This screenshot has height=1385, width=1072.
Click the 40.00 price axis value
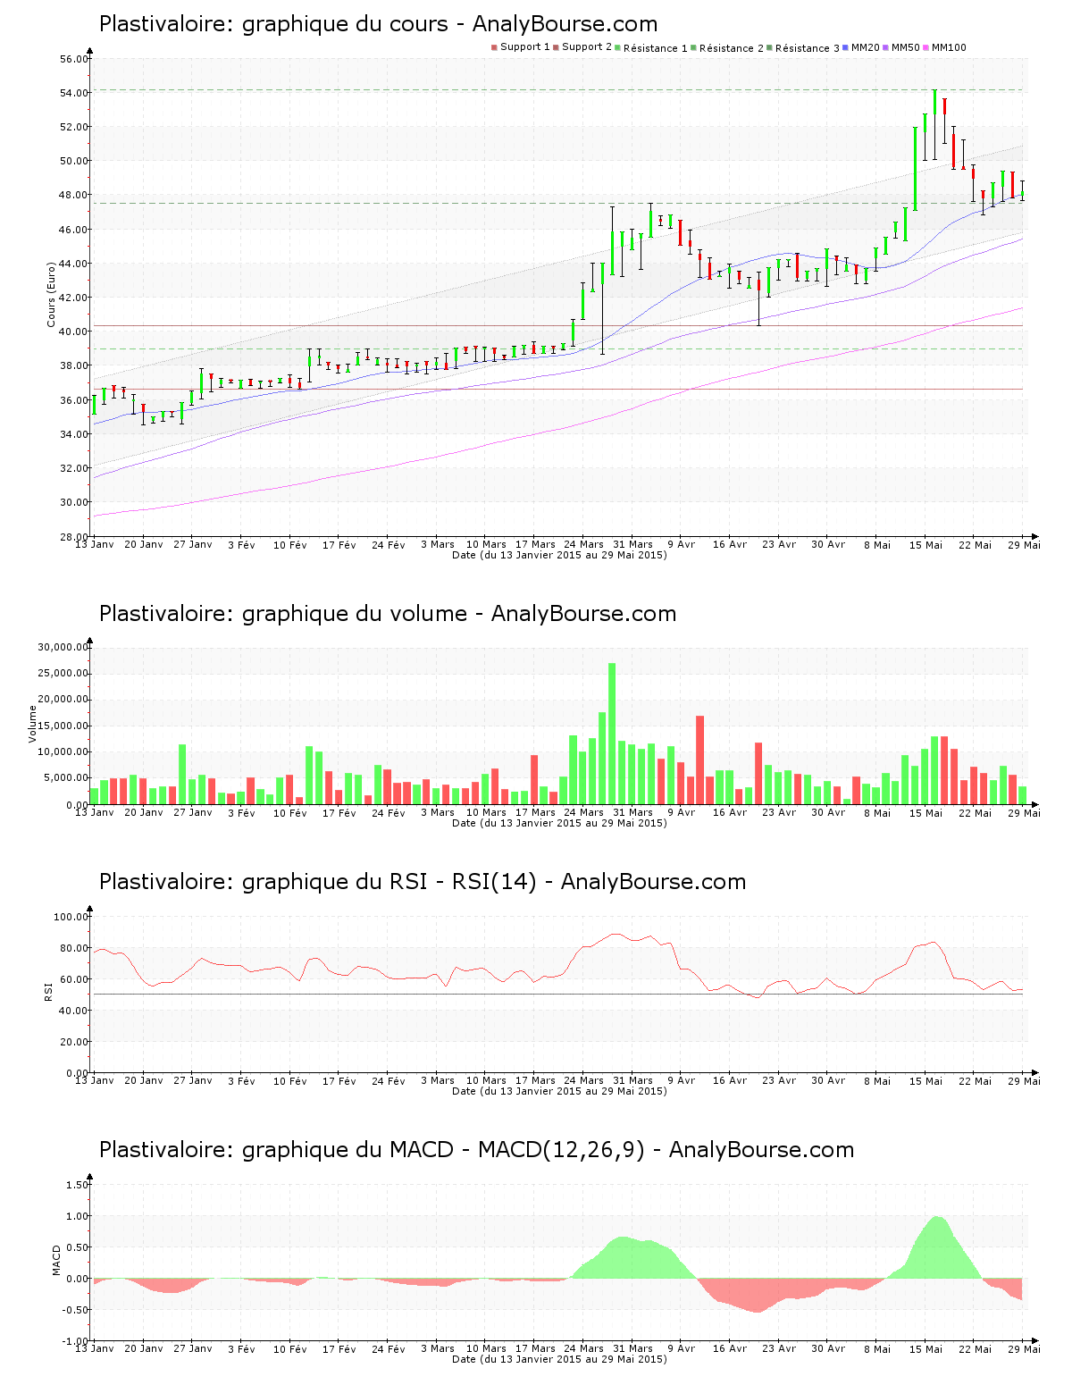tap(73, 332)
